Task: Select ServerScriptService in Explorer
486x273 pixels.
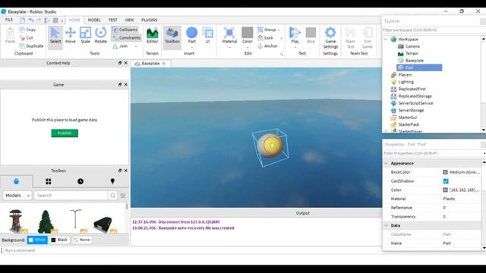Action: 415,103
